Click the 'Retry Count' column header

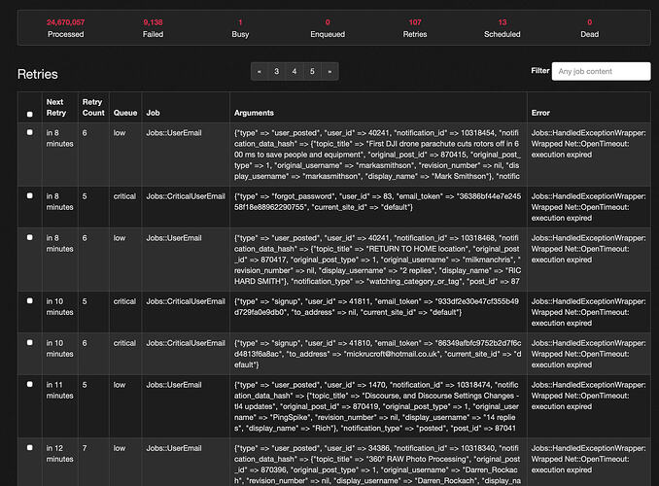[x=93, y=107]
